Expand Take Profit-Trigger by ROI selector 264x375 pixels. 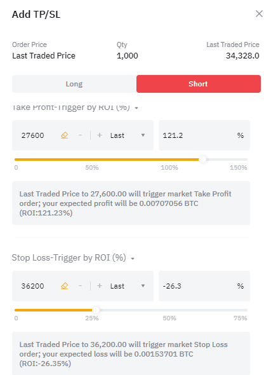tap(75, 107)
